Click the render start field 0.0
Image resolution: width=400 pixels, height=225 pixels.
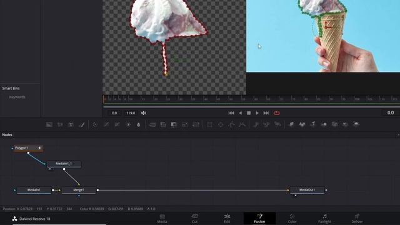(x=114, y=113)
